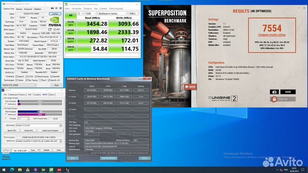Image resolution: width=308 pixels, height=173 pixels.
Task: Open the folder selection dropdown in CrystalDiskMark
Action: click(x=113, y=13)
